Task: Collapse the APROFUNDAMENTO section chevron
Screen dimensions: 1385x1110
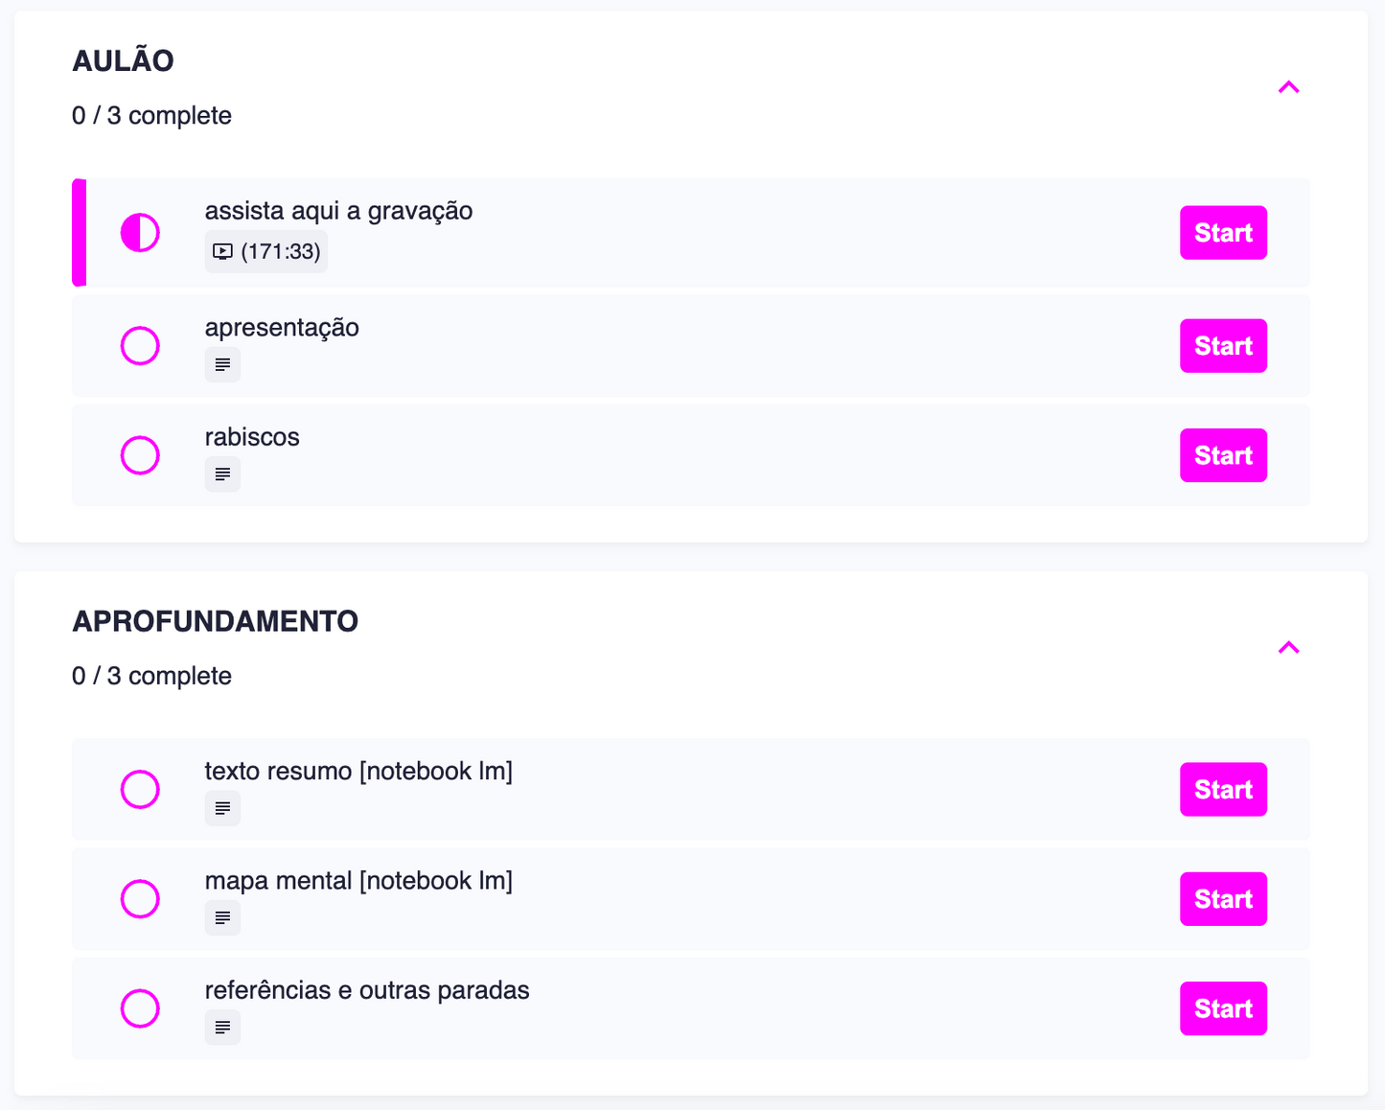Action: tap(1288, 648)
